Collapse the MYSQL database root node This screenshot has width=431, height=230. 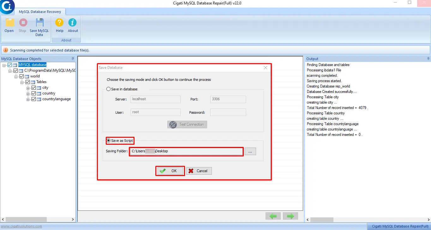(4, 65)
